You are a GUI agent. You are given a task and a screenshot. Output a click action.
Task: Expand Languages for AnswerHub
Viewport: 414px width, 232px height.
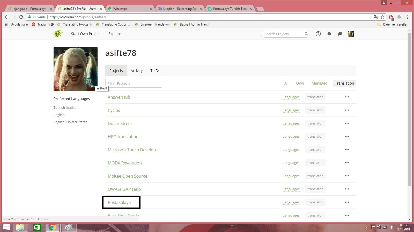point(291,97)
